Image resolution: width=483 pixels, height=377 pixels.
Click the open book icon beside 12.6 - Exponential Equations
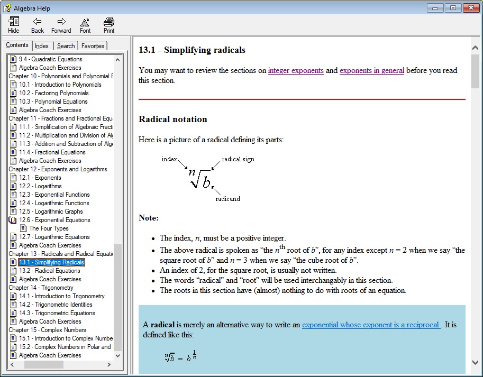click(13, 220)
